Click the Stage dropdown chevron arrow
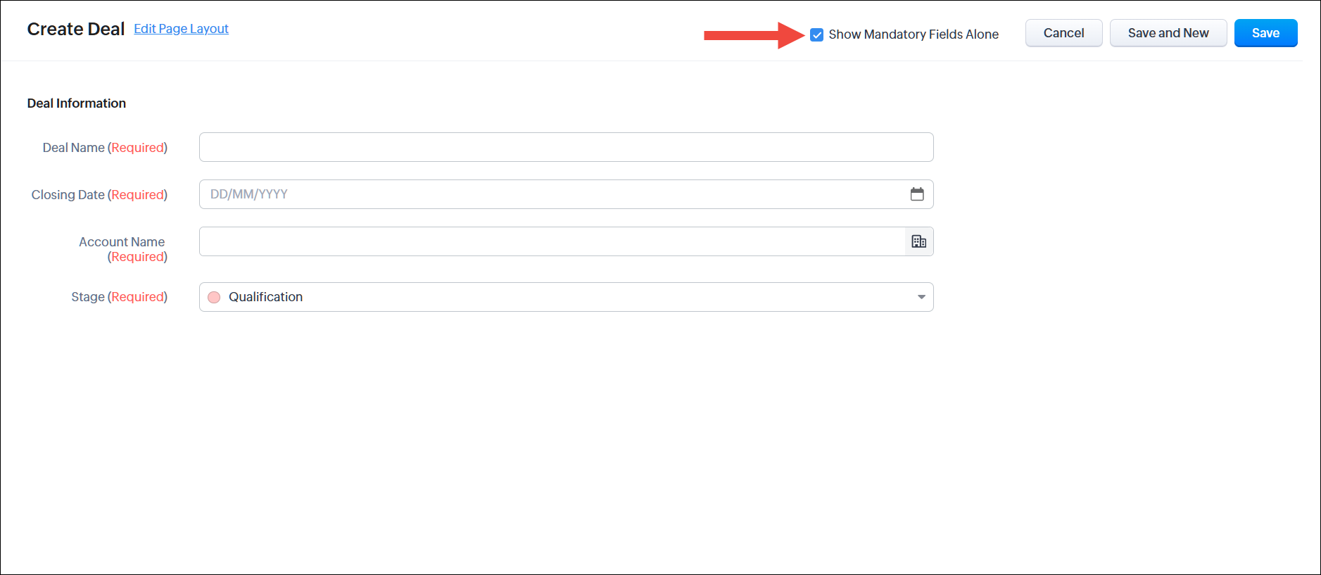 921,297
